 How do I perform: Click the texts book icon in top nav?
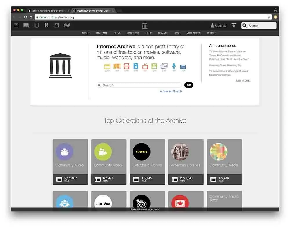(x=26, y=25)
